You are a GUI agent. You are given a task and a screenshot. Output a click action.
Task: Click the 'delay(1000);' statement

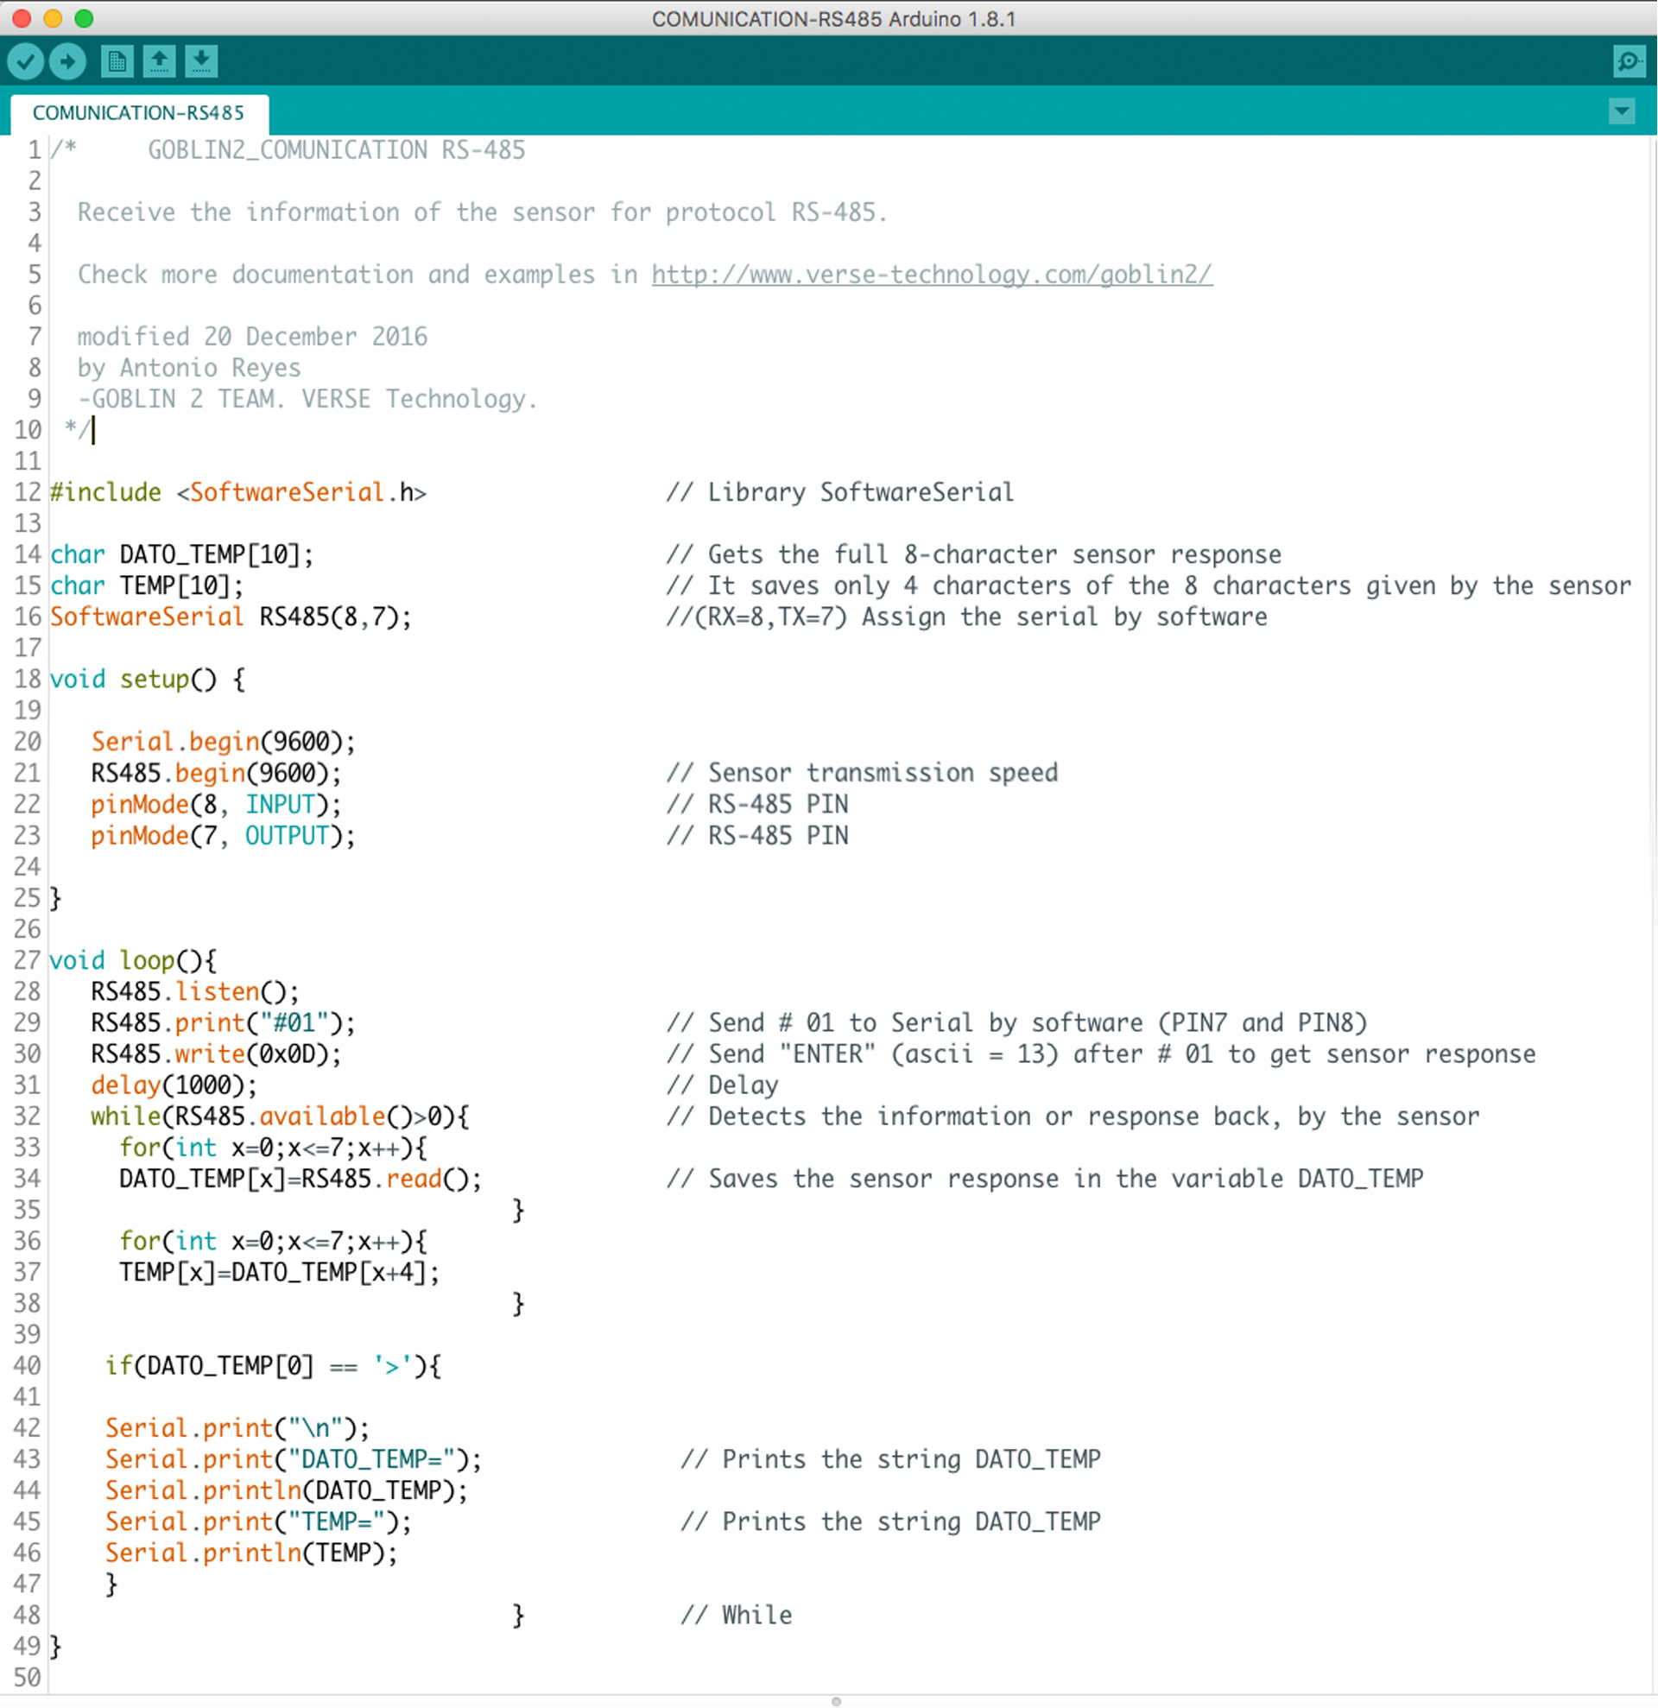coord(175,1085)
